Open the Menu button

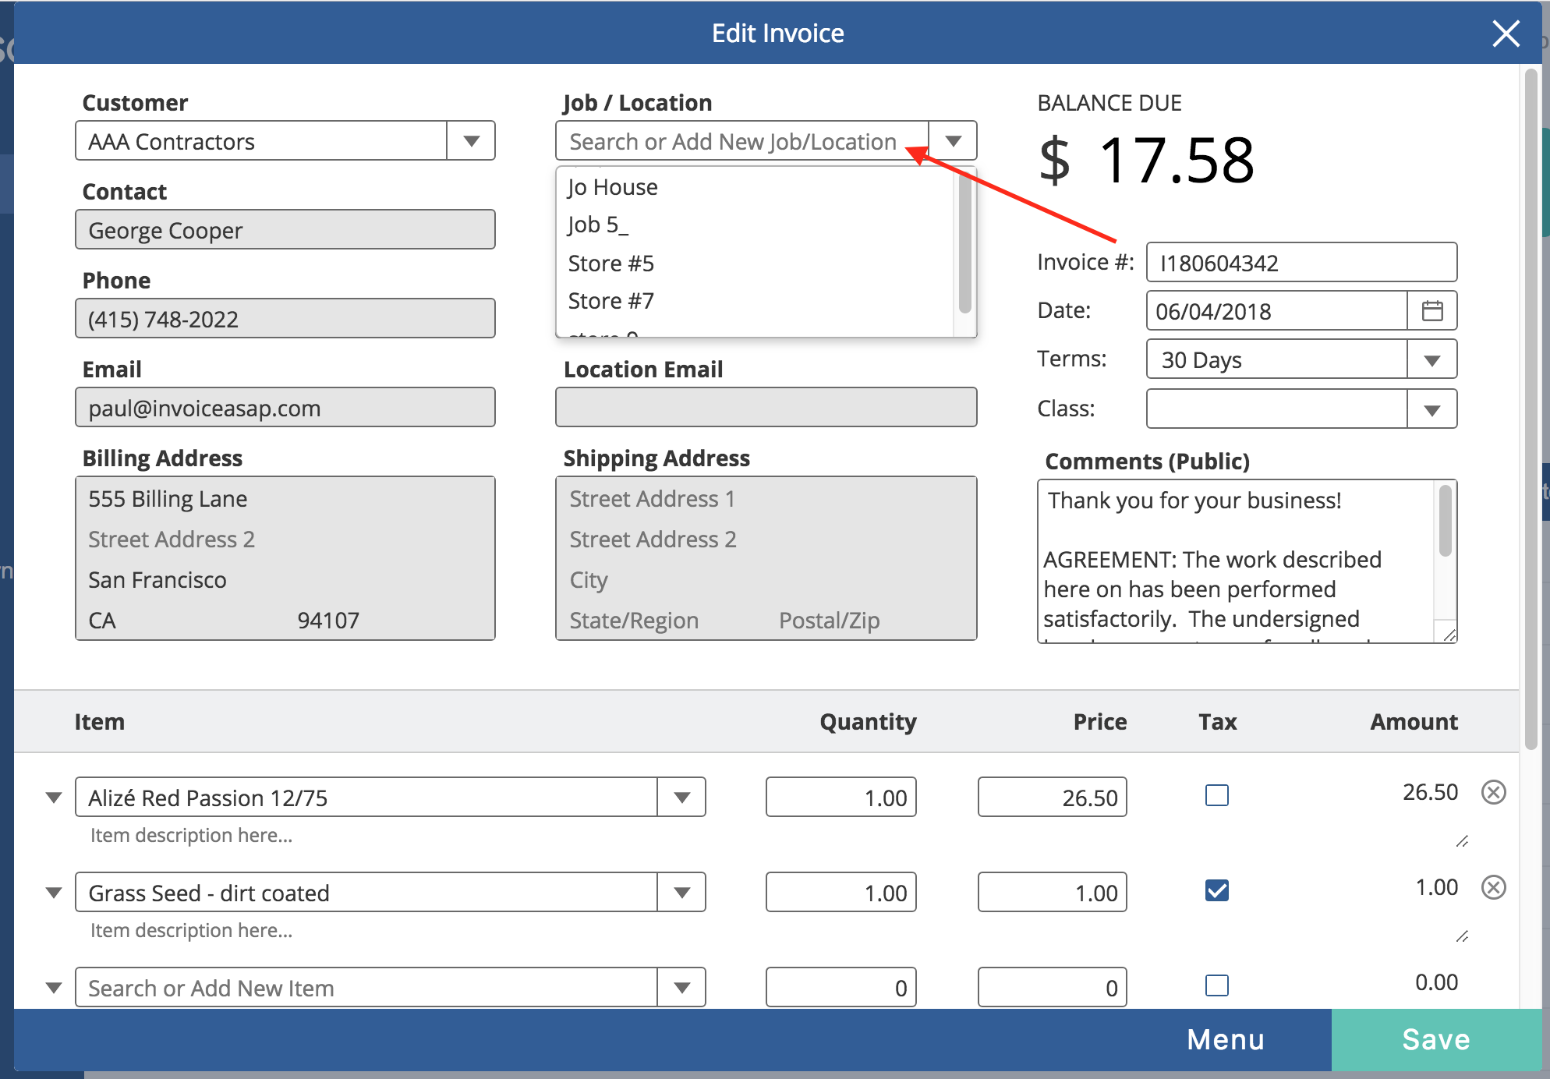click(x=1225, y=1039)
